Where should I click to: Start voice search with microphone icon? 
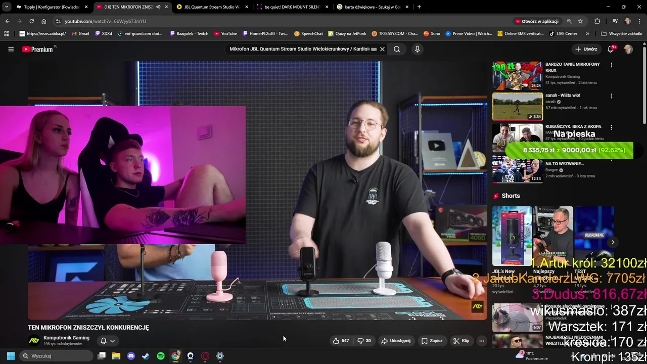pos(417,49)
